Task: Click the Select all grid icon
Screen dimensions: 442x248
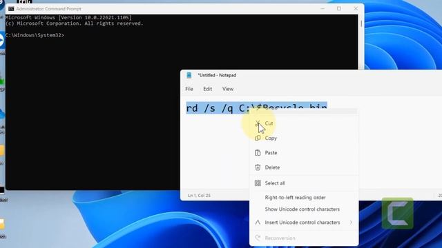Action: coord(258,183)
